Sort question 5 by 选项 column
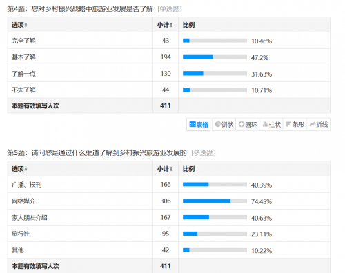The width and height of the screenshot is (345, 273). (19, 169)
